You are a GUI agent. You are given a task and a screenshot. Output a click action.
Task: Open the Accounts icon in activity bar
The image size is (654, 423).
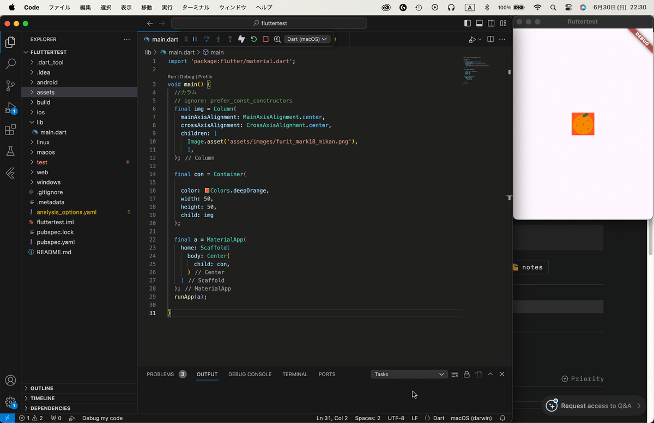pos(10,381)
